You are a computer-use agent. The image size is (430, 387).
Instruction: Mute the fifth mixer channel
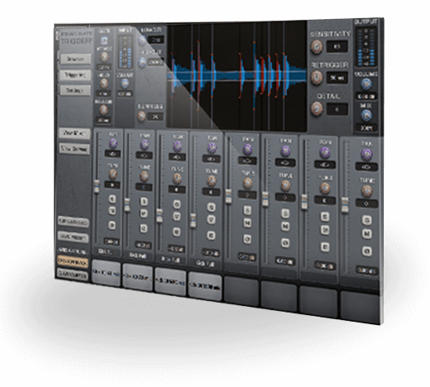247,223
